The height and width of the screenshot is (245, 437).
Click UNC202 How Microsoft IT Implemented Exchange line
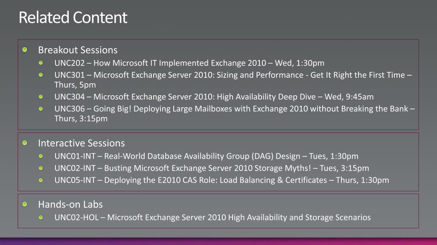tap(189, 63)
